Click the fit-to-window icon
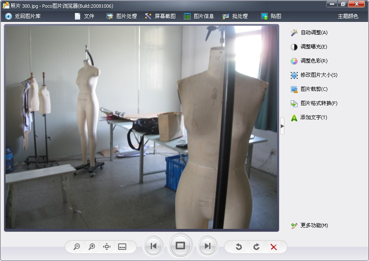This screenshot has height=261, width=369. click(107, 246)
